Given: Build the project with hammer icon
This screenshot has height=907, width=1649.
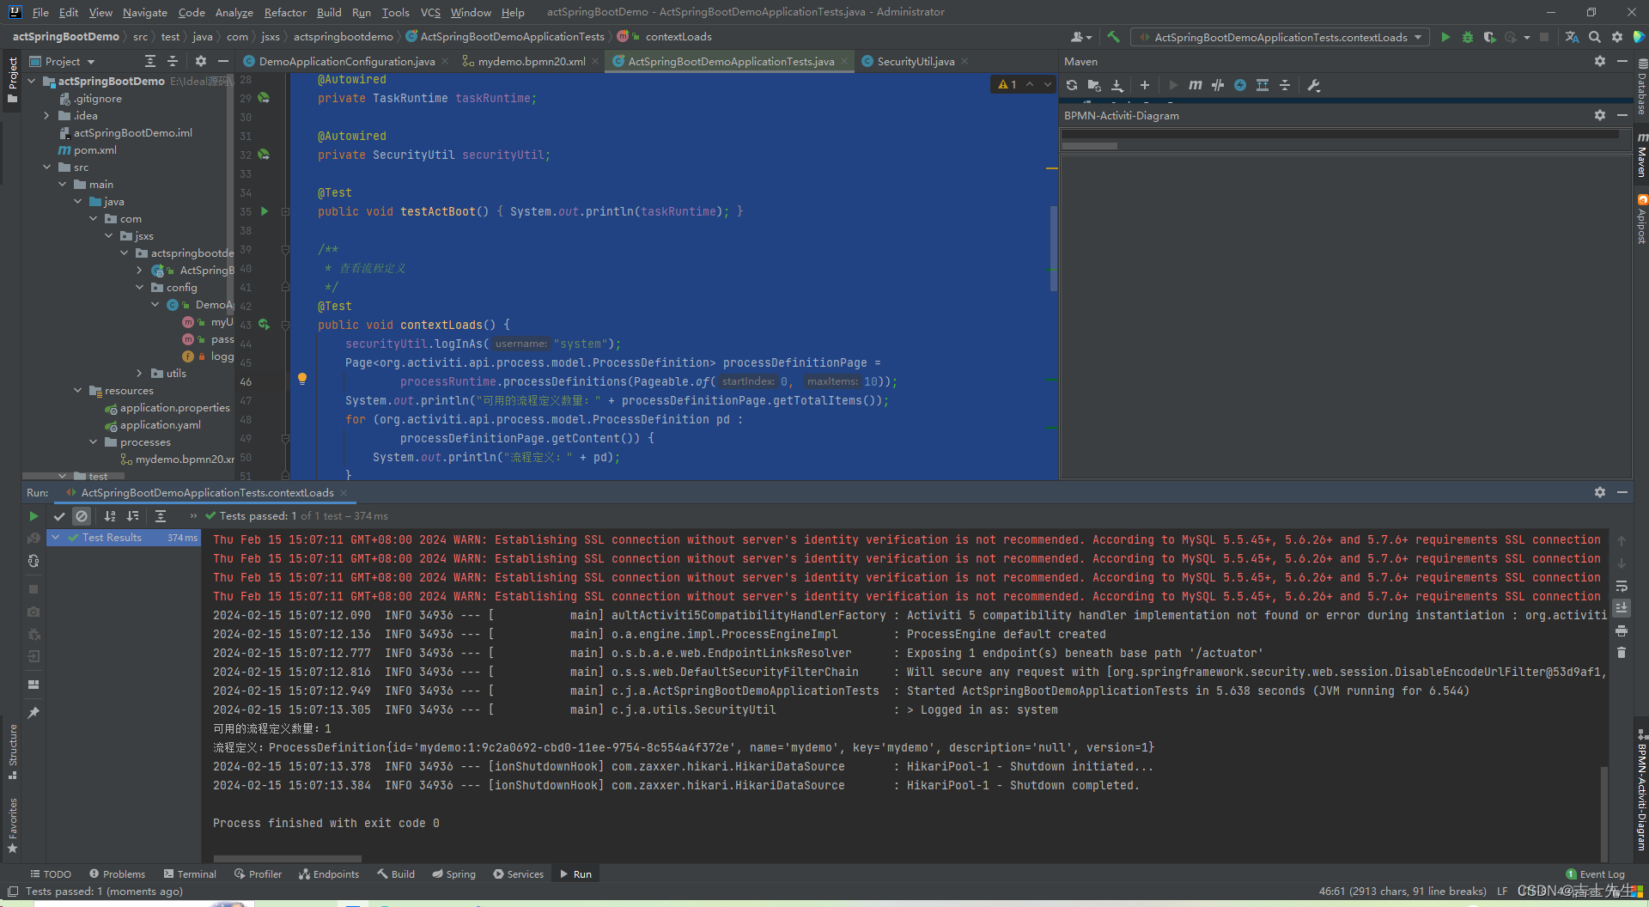Looking at the screenshot, I should pos(1113,37).
